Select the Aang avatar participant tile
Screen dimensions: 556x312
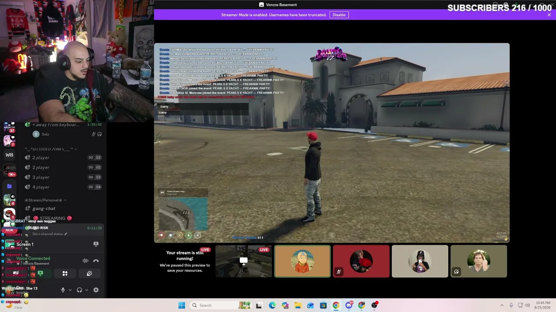[x=302, y=261]
